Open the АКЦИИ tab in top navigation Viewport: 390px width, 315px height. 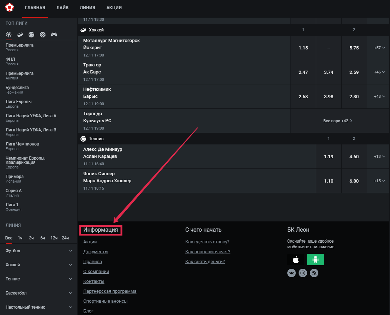[114, 8]
